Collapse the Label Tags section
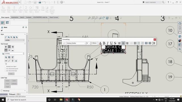 (x=25, y=78)
